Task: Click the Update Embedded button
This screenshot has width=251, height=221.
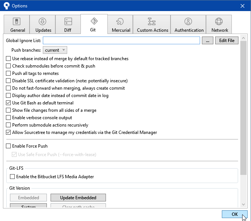Action: click(78, 198)
